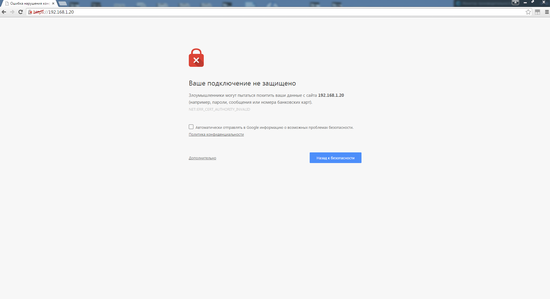Close the Ошибка нарушения tab
Viewport: 550px width, 299px height.
pyautogui.click(x=53, y=3)
